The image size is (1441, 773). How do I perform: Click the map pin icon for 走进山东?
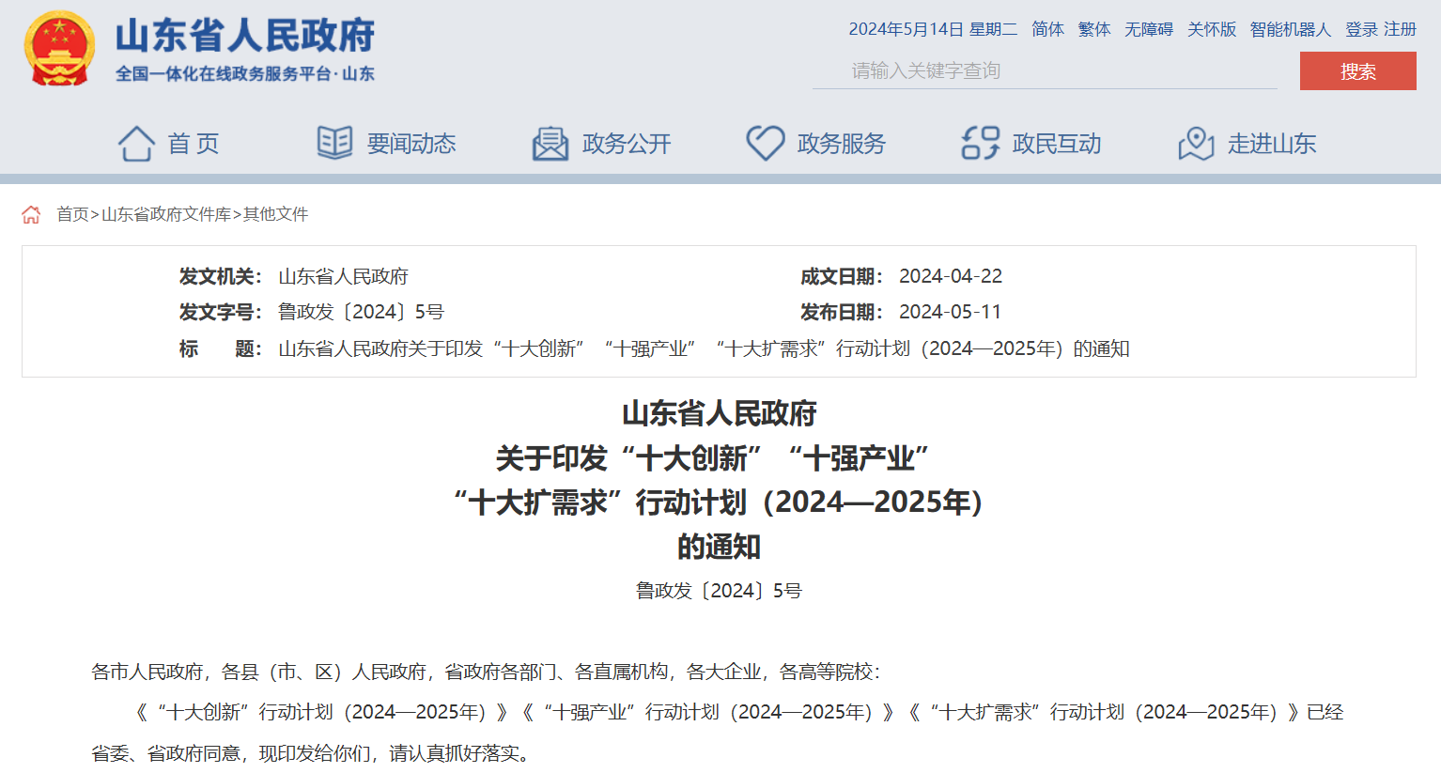pos(1196,144)
